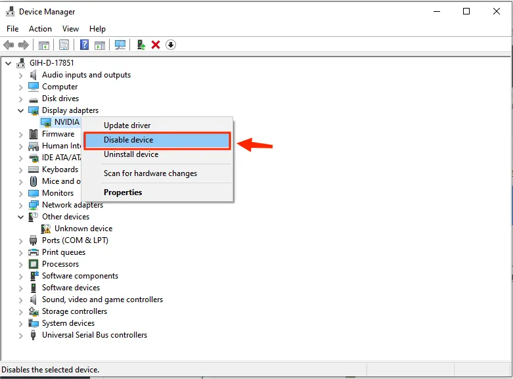The image size is (513, 379).
Task: Click the Monitors category icon
Action: tap(33, 193)
